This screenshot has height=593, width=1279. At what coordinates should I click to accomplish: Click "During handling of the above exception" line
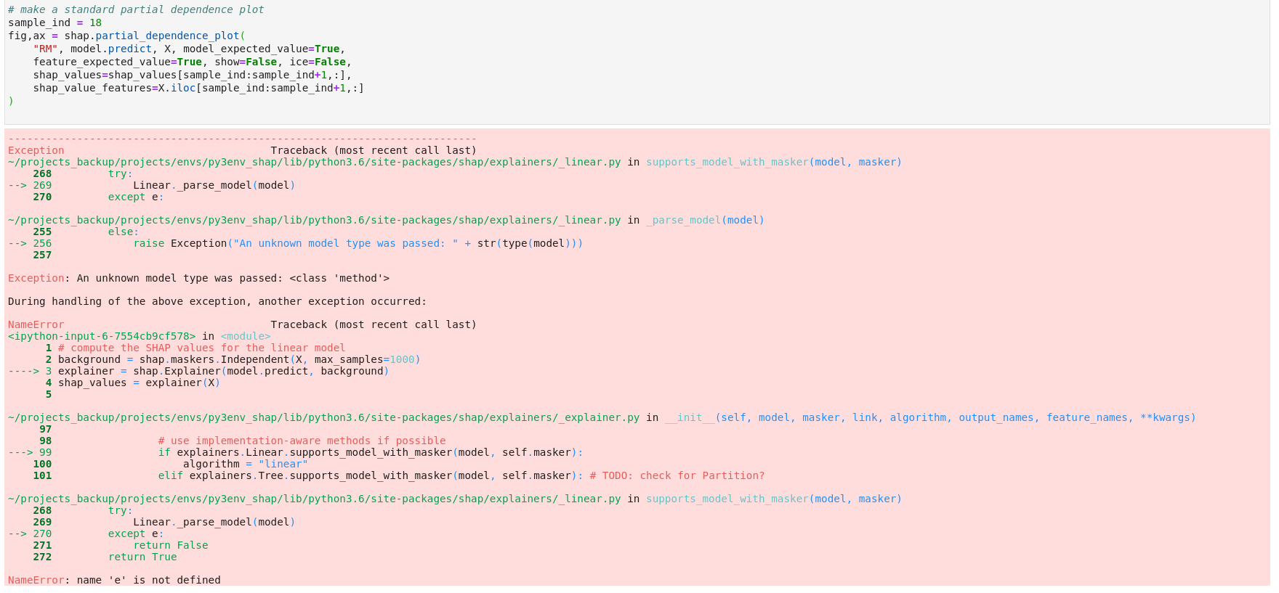point(217,301)
